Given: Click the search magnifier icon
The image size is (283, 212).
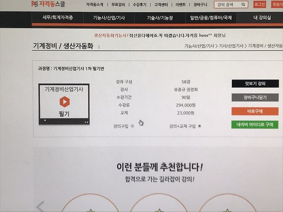Looking at the screenshot, I should coord(243,4).
